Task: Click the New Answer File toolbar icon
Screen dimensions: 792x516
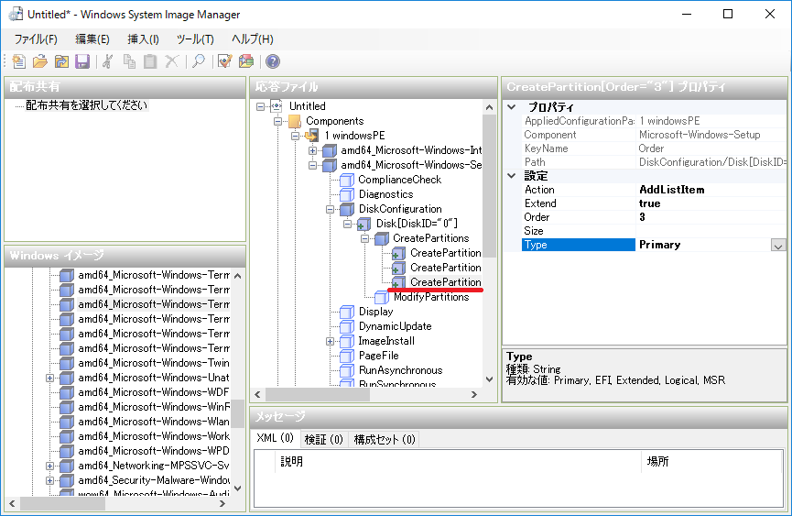Action: coord(18,61)
